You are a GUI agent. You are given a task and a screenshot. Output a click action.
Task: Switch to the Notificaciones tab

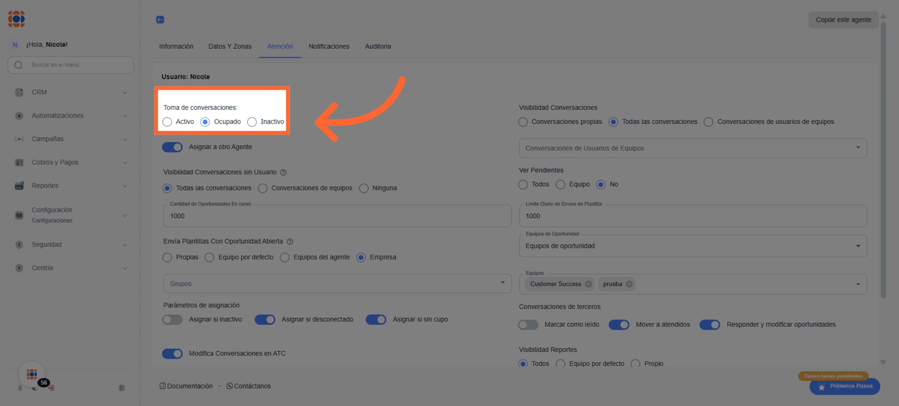coord(329,46)
